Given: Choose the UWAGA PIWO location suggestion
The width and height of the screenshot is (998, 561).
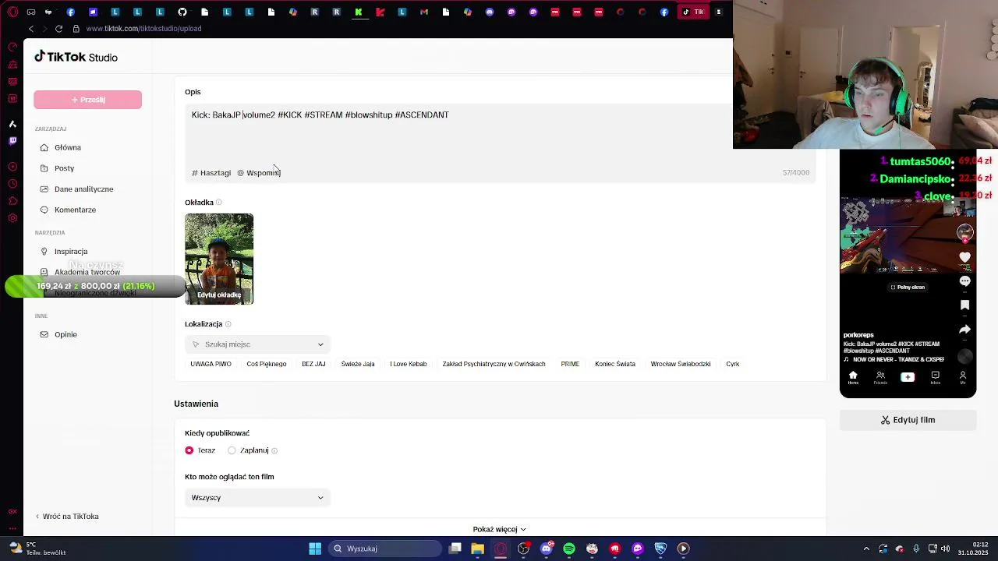Looking at the screenshot, I should tap(211, 364).
